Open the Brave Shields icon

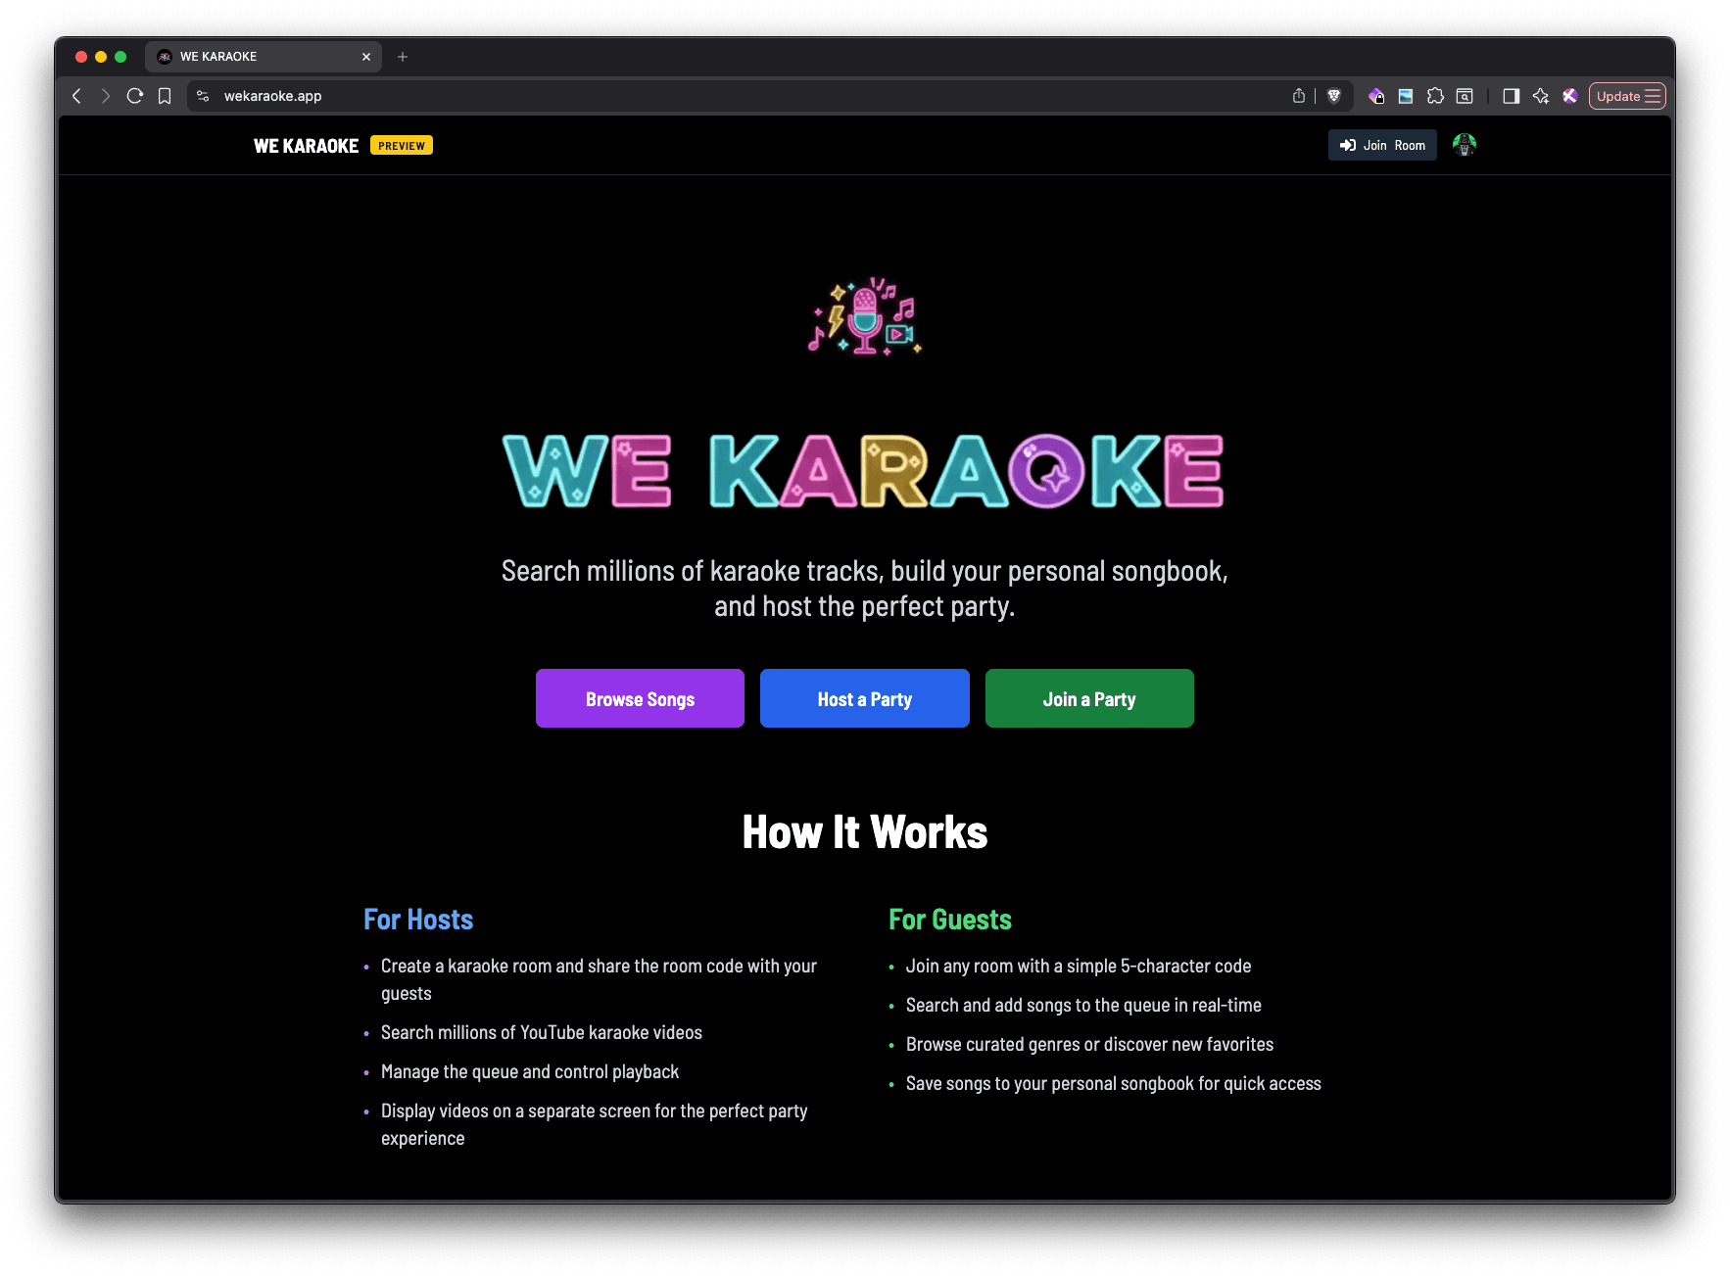click(x=1334, y=96)
